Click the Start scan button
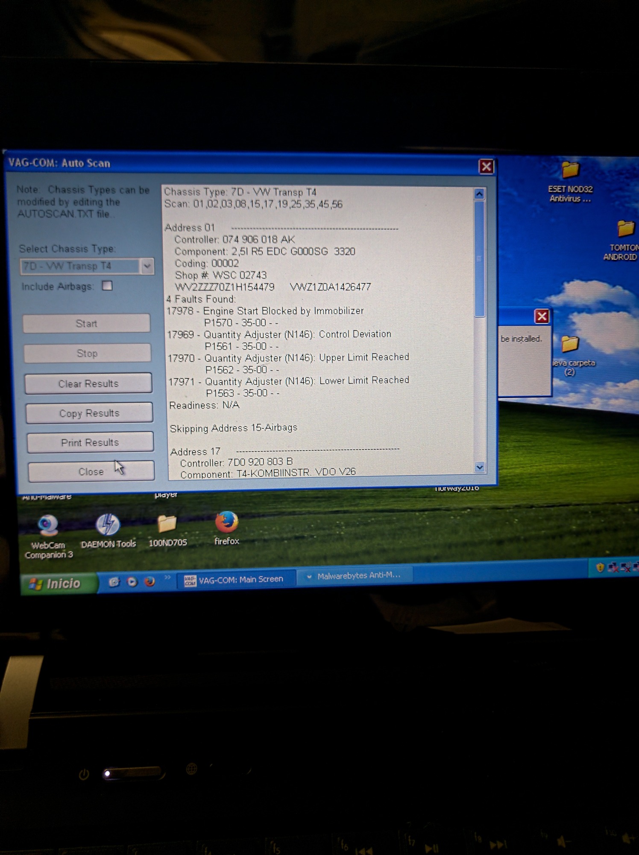Screen dimensions: 639x855 coord(87,323)
